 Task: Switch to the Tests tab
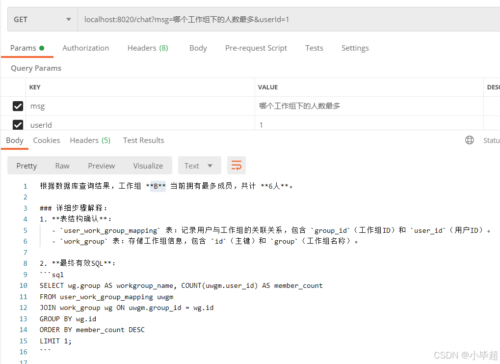coord(314,48)
